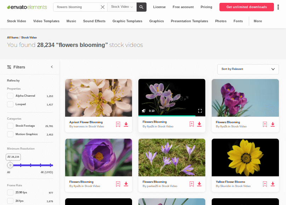Open the License link
This screenshot has width=286, height=205.
(159, 7)
